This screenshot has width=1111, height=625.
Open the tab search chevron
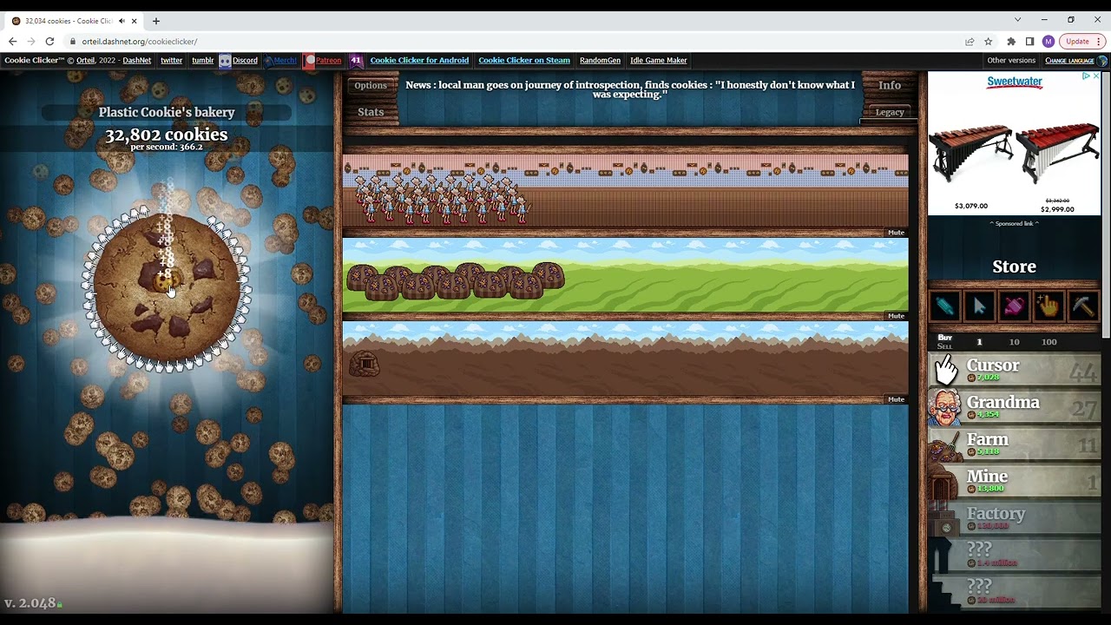[1018, 20]
